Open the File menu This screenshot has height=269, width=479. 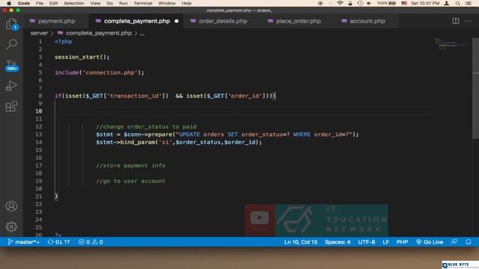pos(40,3)
